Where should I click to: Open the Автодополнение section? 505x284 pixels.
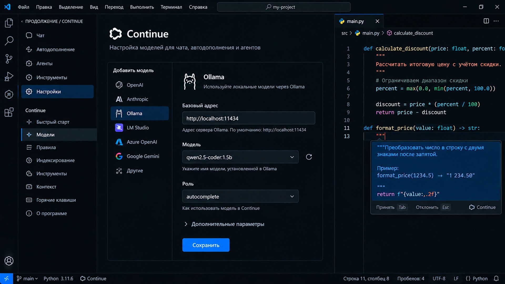[x=57, y=49]
